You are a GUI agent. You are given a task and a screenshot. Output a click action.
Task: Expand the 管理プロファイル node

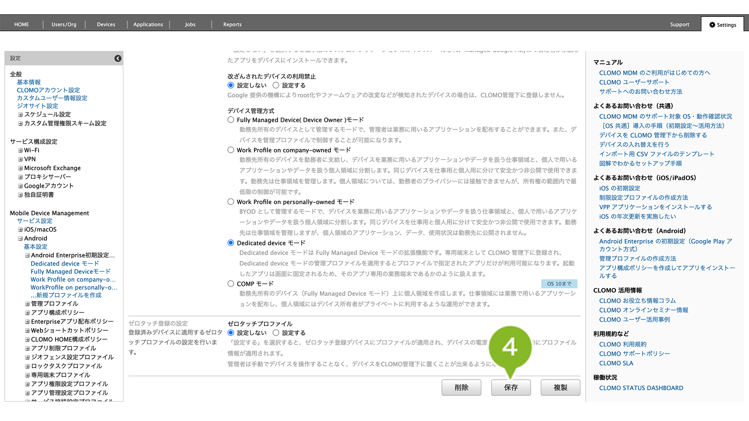coord(27,304)
